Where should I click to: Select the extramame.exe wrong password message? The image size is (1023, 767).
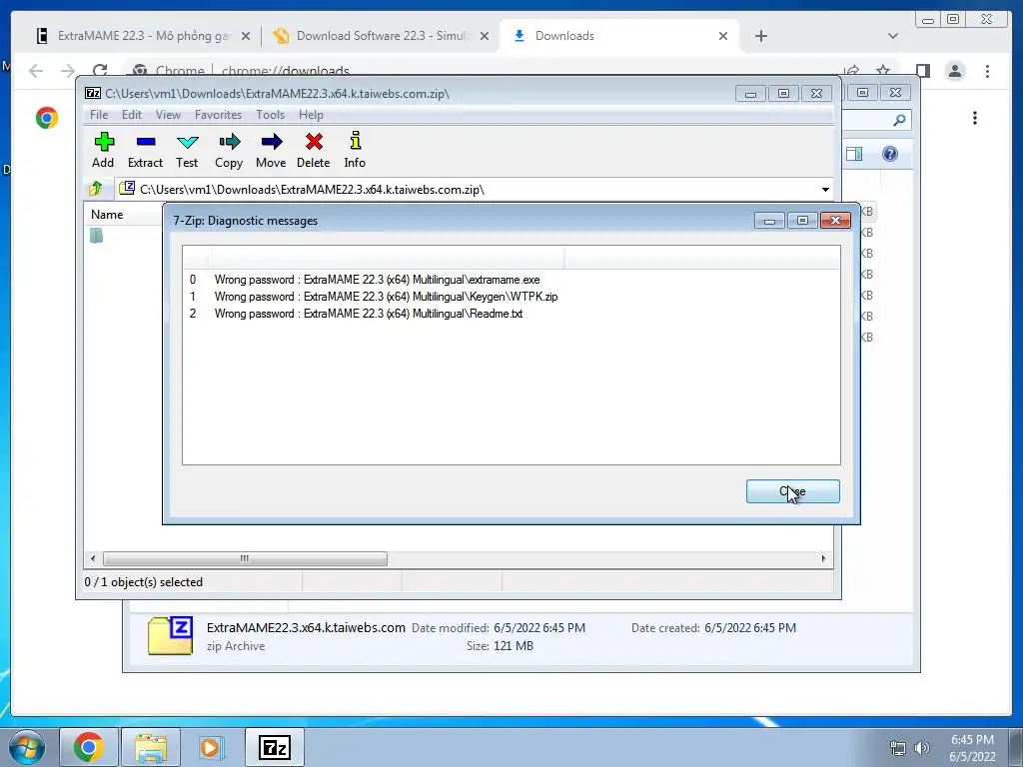click(377, 280)
